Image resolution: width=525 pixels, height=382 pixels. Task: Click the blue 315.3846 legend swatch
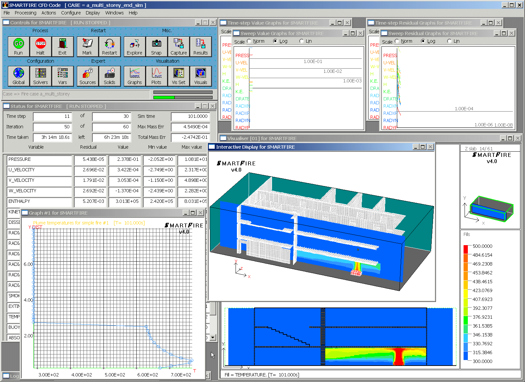click(x=466, y=356)
